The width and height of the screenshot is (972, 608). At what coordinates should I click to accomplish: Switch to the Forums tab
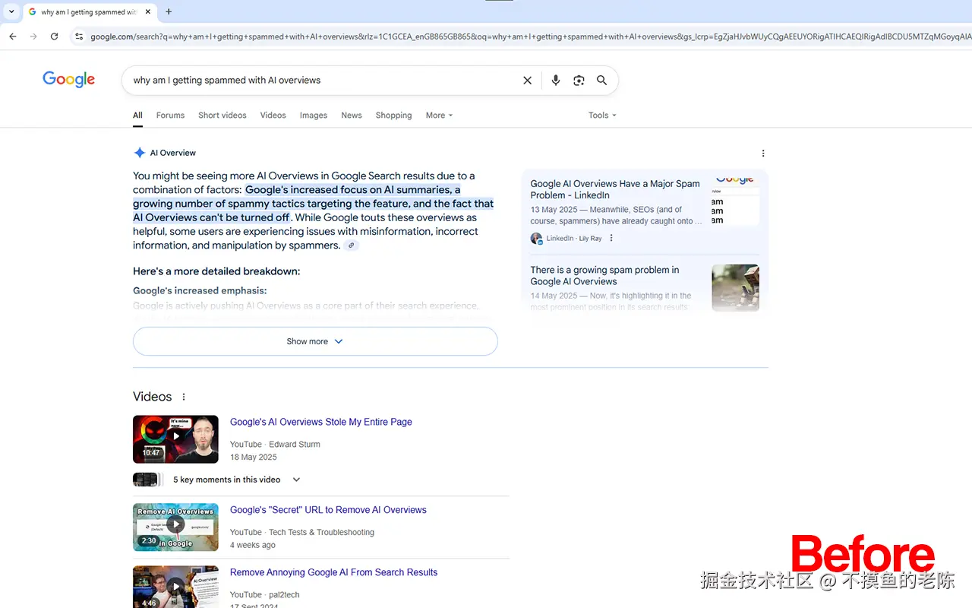[170, 116]
